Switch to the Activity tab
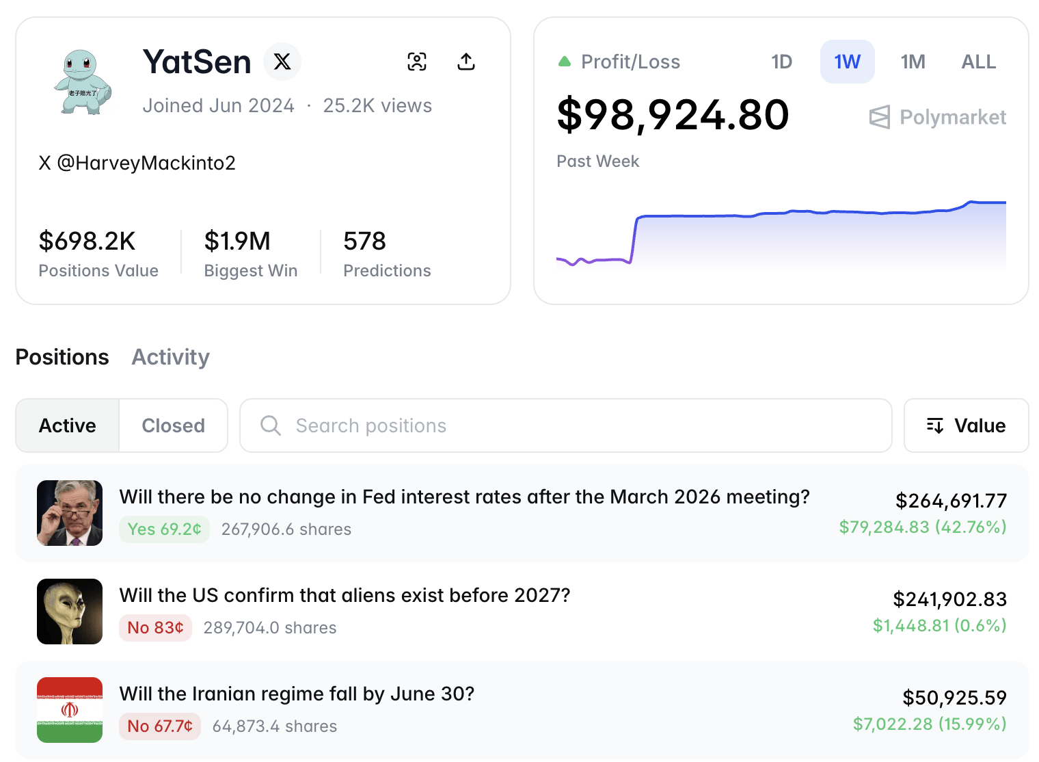 pos(170,357)
